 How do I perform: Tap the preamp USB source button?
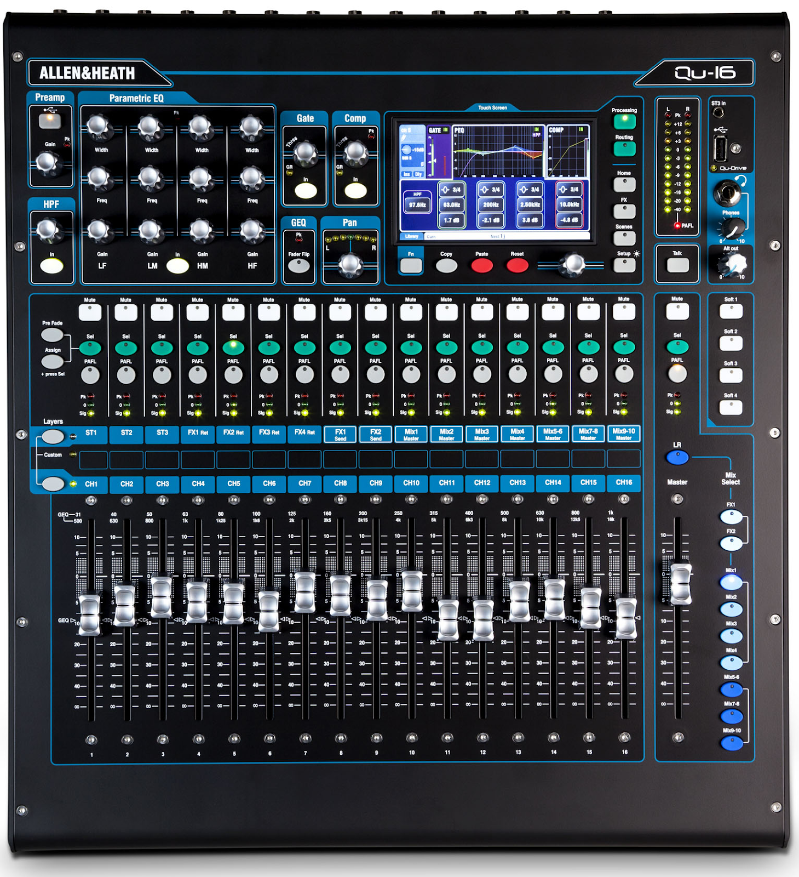(50, 120)
